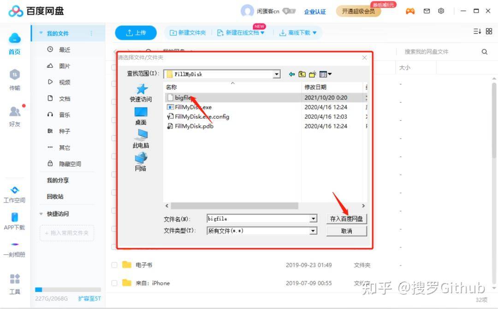
Task: Click the sort order icon at top right
Action: coord(477,31)
